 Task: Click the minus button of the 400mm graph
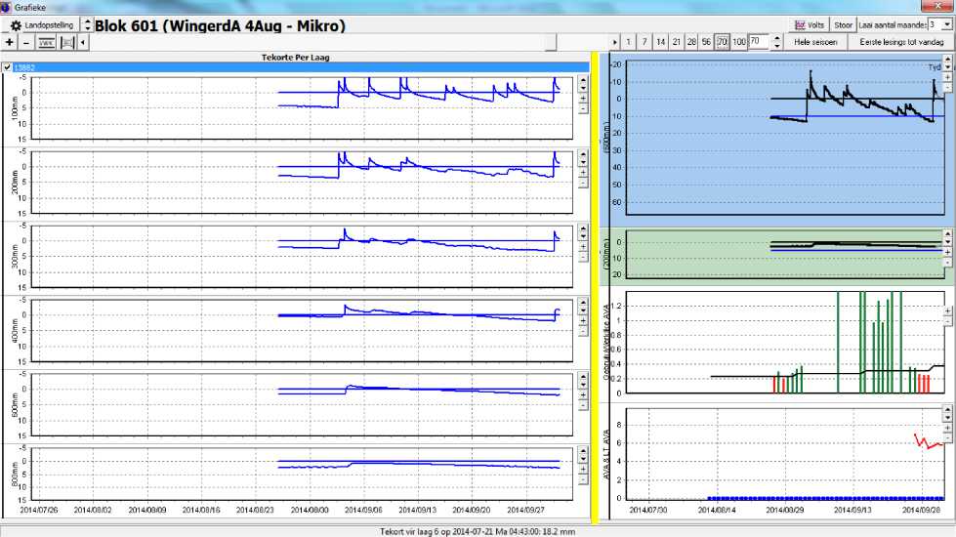point(583,331)
